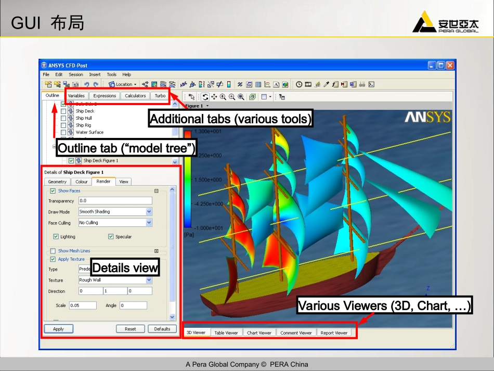Switch to the Report Viewer tab
The height and width of the screenshot is (371, 494).
[334, 333]
